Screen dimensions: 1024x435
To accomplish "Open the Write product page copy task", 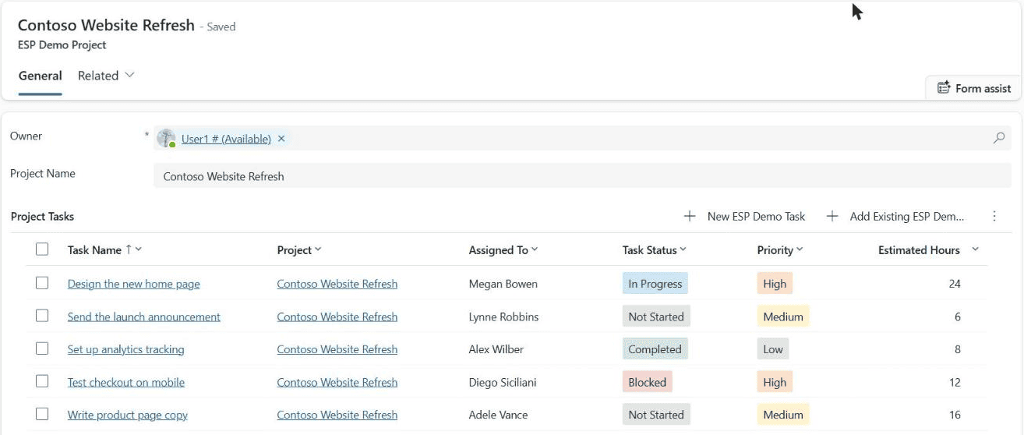I will (128, 415).
